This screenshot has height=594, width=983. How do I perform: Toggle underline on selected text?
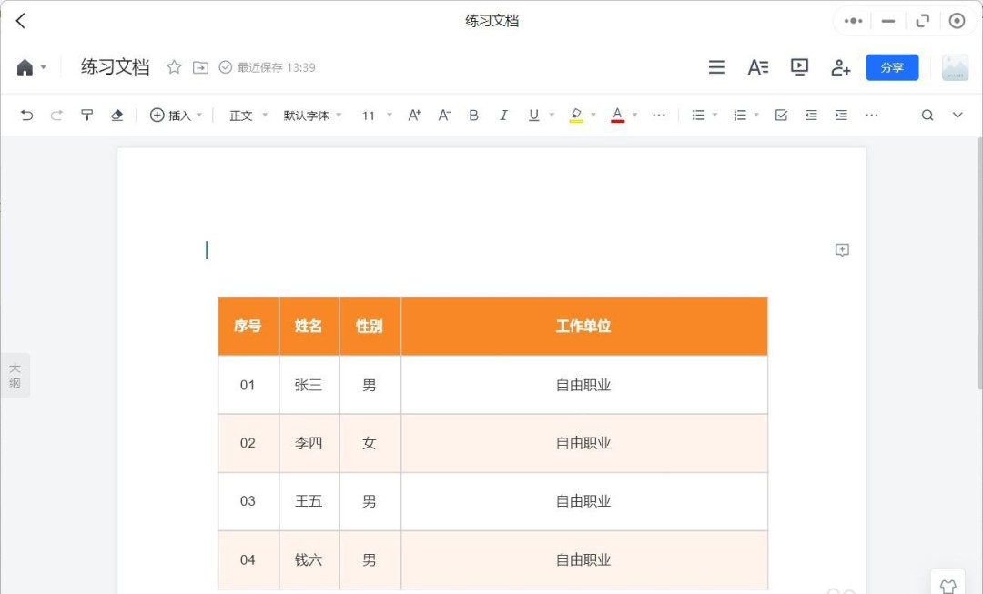(532, 115)
